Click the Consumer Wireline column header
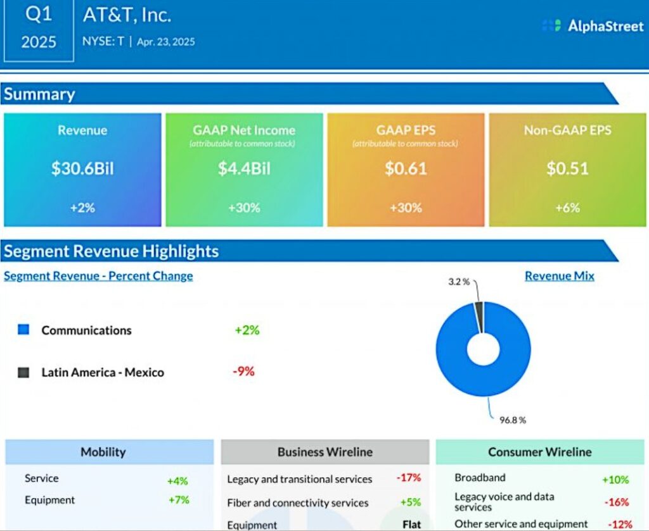 [x=540, y=452]
